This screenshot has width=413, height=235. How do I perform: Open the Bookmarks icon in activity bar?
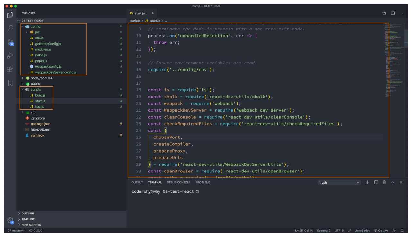click(x=10, y=83)
